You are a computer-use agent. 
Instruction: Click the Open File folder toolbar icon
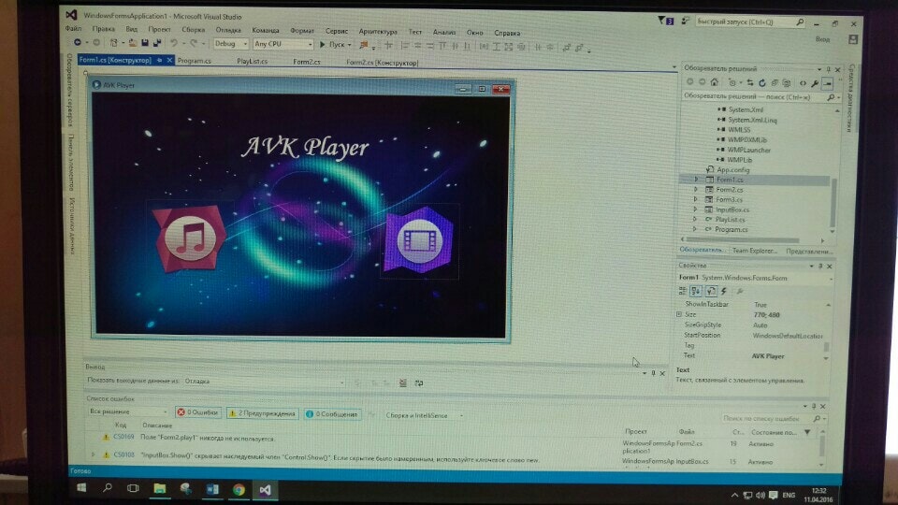(x=132, y=44)
